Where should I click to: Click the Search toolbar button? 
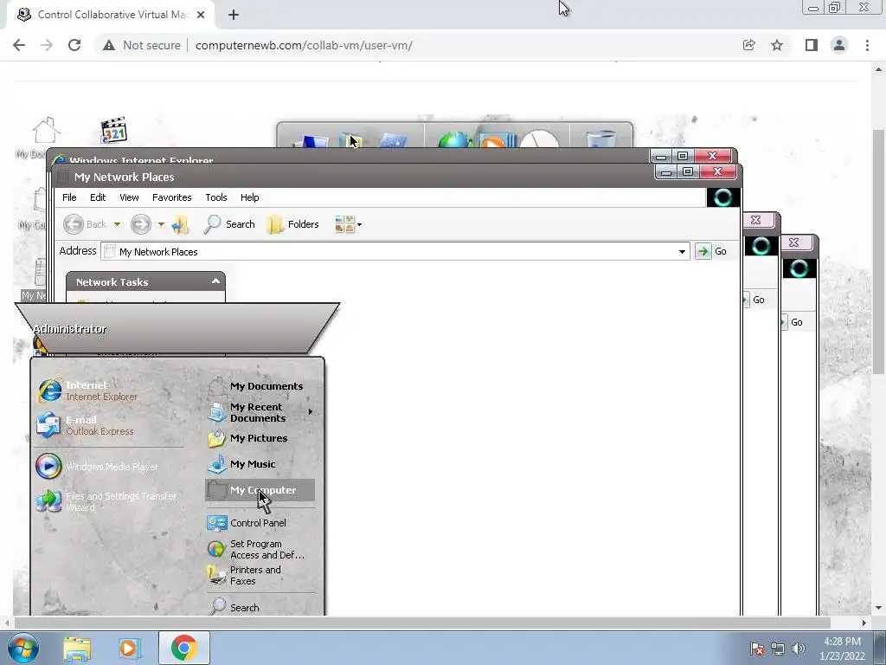coord(229,224)
